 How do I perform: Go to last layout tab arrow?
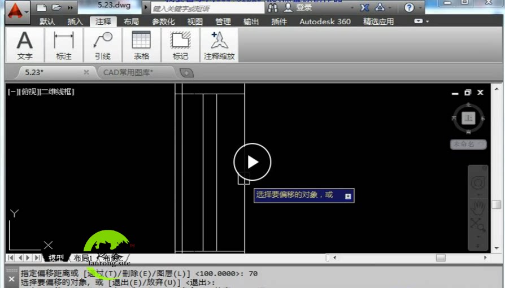[37, 258]
